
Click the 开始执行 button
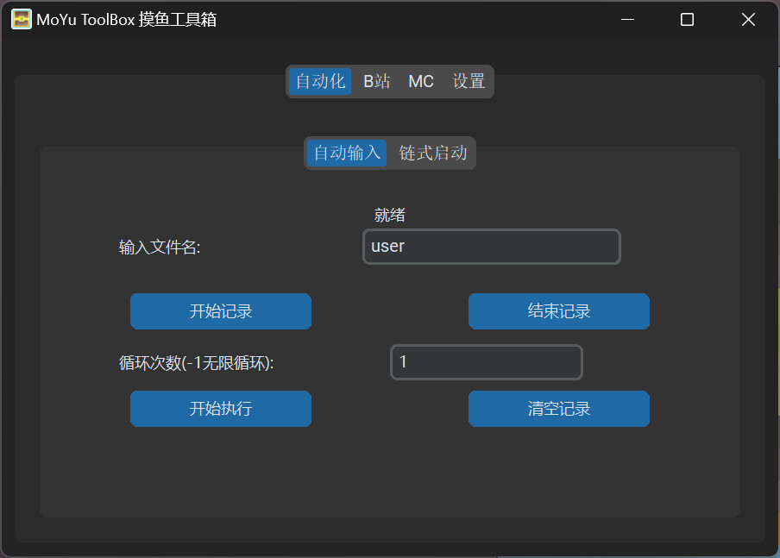220,409
